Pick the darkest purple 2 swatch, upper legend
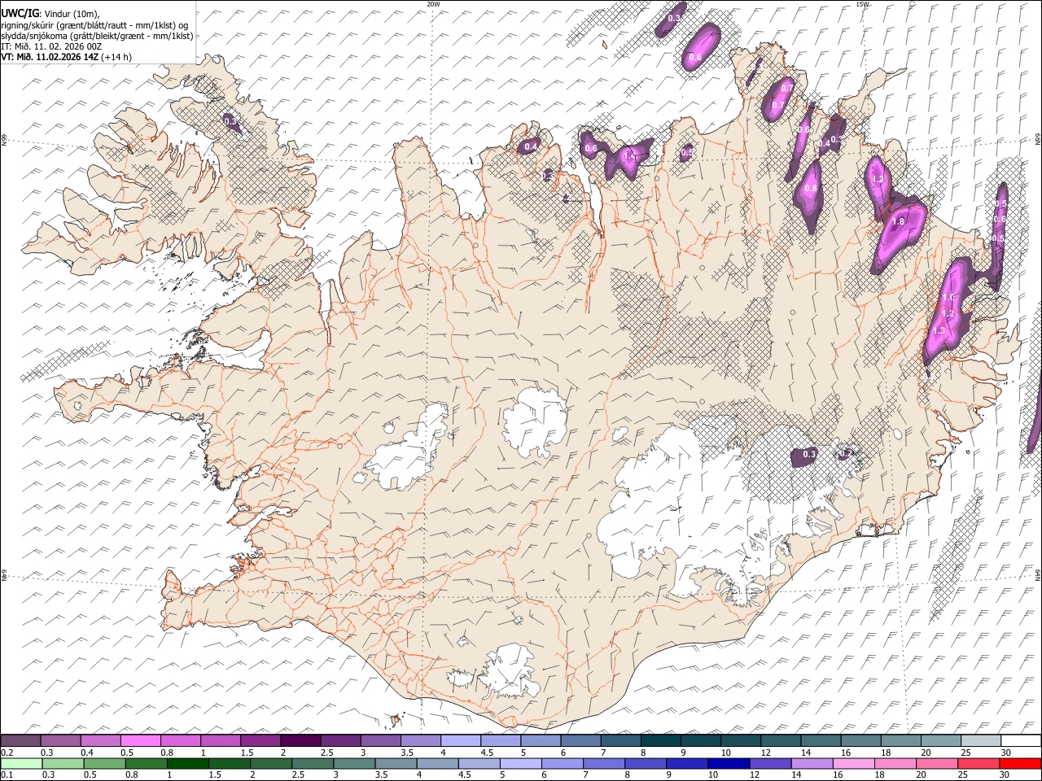Viewport: 1042px width, 781px height. [300, 740]
